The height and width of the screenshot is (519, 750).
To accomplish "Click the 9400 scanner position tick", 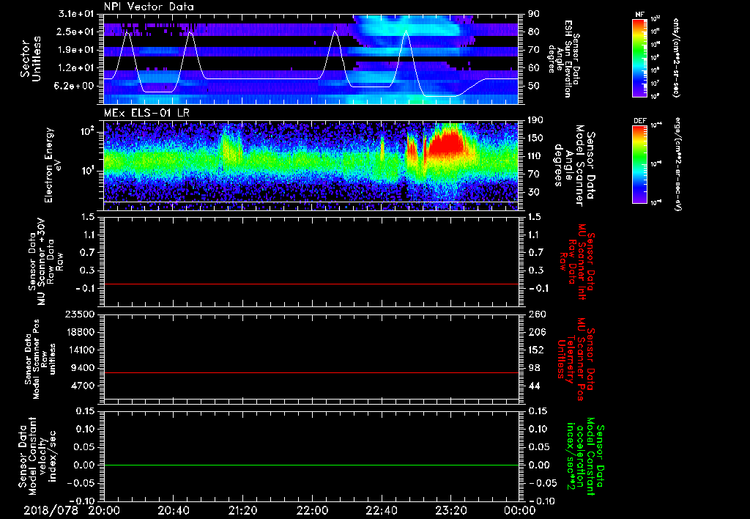I will 83,368.
